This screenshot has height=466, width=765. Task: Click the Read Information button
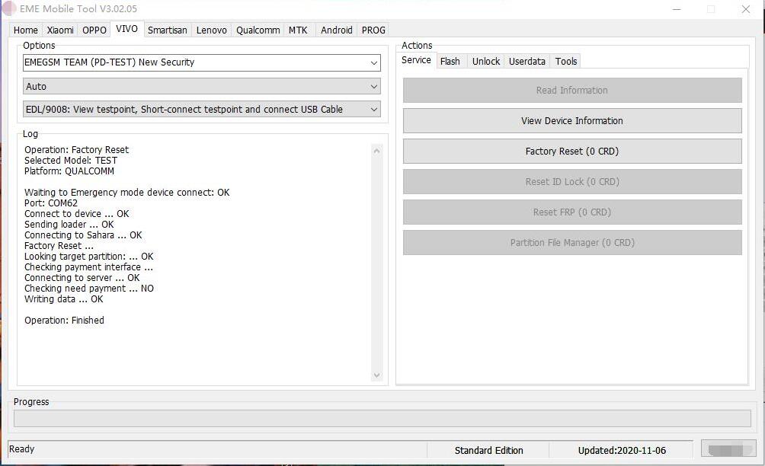click(572, 90)
